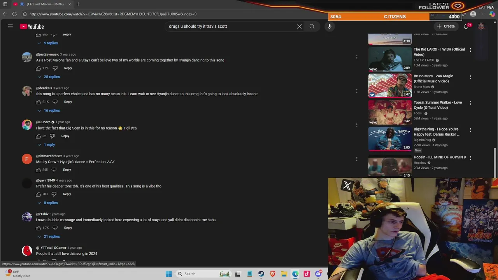Viewport: 498px width, 280px height.
Task: Go to the YouTube home logo
Action: pos(32,26)
